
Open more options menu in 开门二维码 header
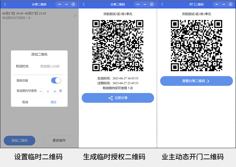click(217, 4)
